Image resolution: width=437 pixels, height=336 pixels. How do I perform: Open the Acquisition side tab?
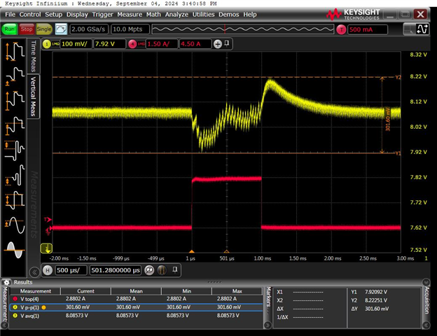pyautogui.click(x=426, y=300)
